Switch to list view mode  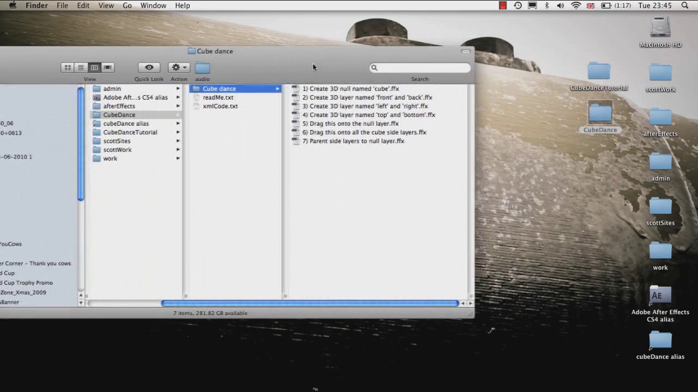pos(81,68)
